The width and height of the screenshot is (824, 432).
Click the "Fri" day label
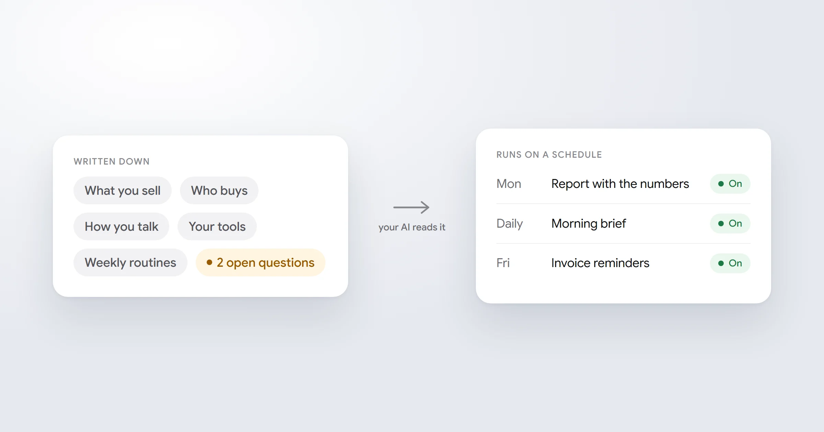point(503,263)
